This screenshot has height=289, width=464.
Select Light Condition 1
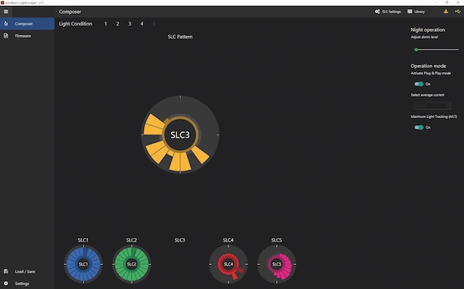pos(105,24)
